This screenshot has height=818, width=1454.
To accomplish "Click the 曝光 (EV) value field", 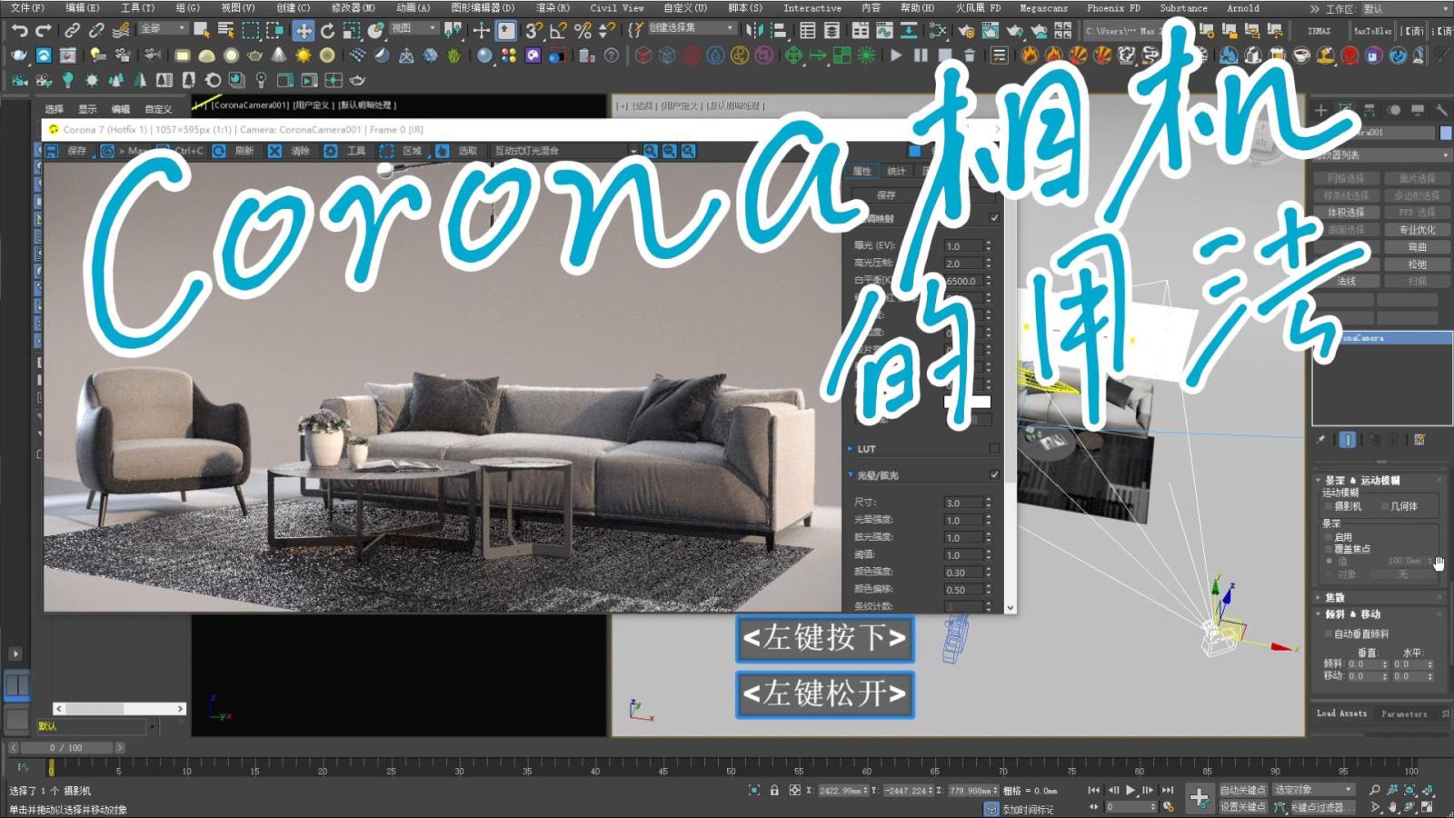I will pyautogui.click(x=963, y=246).
